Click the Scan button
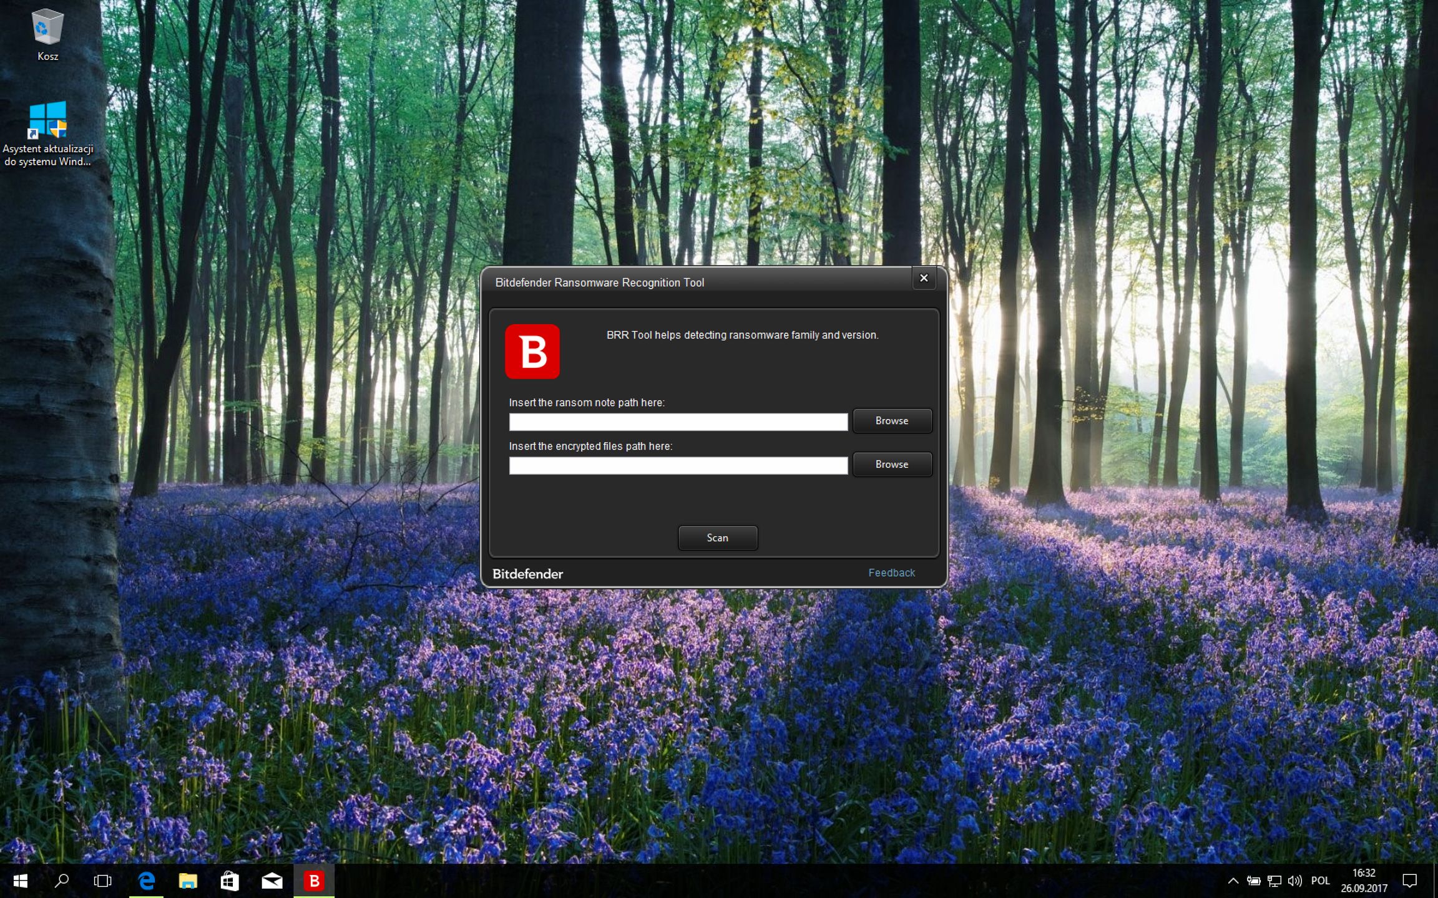 (717, 538)
